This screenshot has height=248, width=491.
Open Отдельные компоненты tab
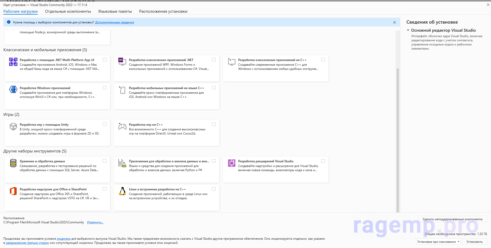pos(68,11)
